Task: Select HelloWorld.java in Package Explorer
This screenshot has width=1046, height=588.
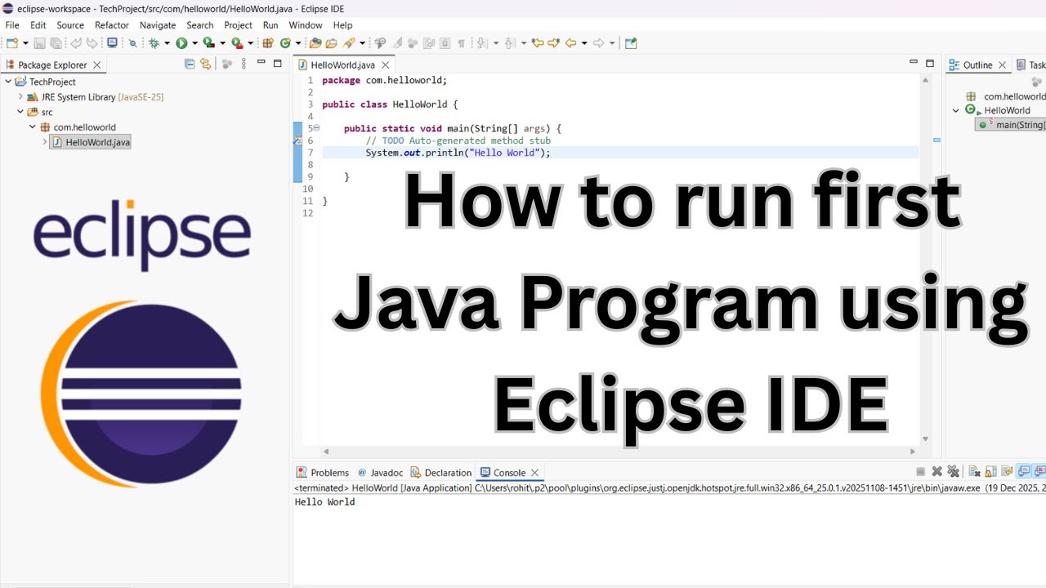Action: click(x=91, y=142)
